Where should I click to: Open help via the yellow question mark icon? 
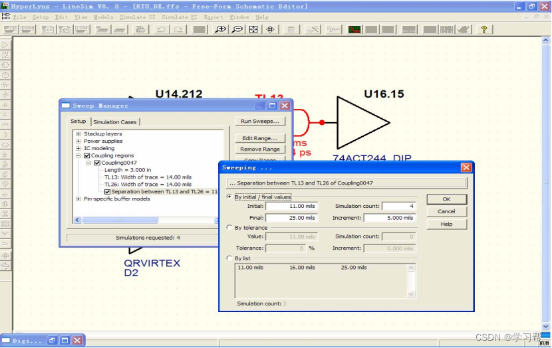point(484,29)
